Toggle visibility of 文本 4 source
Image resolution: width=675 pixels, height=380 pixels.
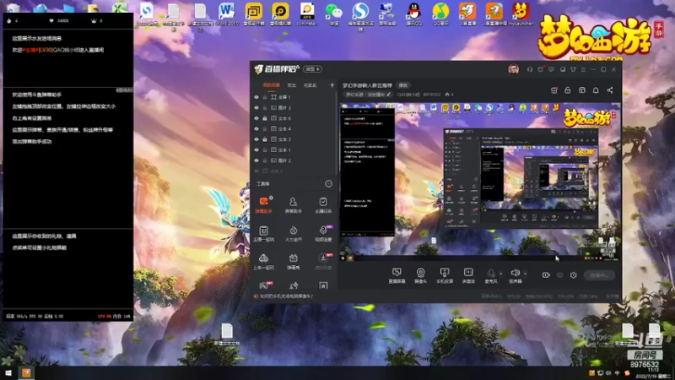[256, 129]
